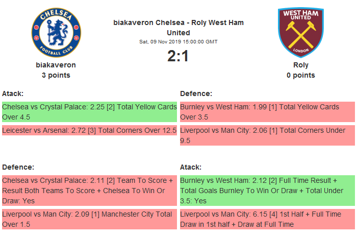The image size is (357, 235).
Task: Click the Draw in 1st half bet row
Action: tap(267, 219)
